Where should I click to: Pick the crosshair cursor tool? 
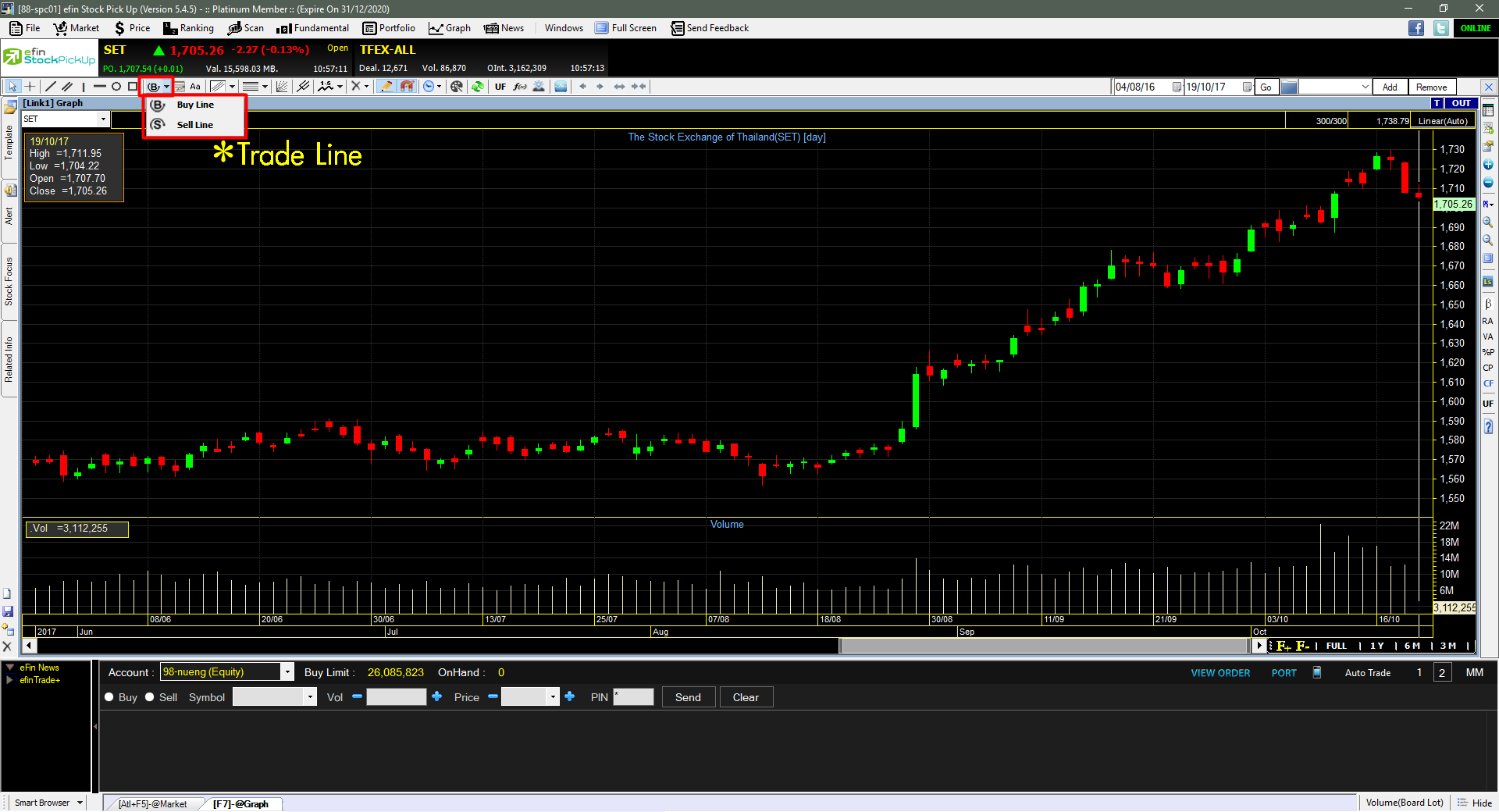point(30,87)
